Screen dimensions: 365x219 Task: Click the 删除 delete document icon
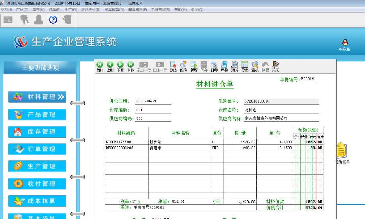[173, 65]
